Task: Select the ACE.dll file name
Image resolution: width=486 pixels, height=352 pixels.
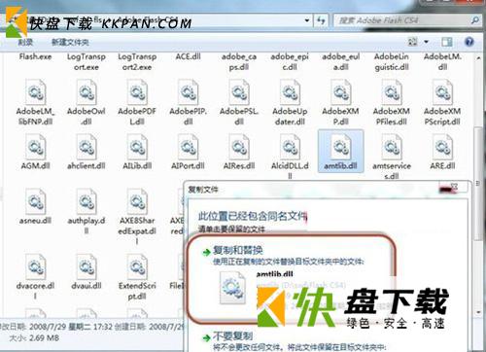Action: point(189,56)
